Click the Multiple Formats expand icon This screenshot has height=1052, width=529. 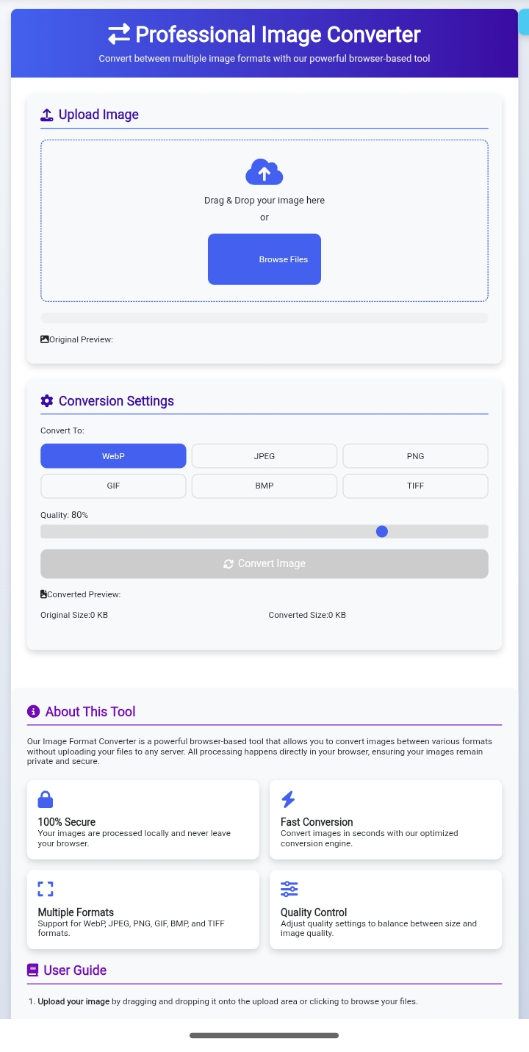46,889
